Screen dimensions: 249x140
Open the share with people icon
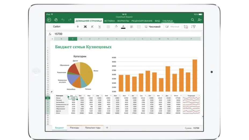tap(199, 20)
